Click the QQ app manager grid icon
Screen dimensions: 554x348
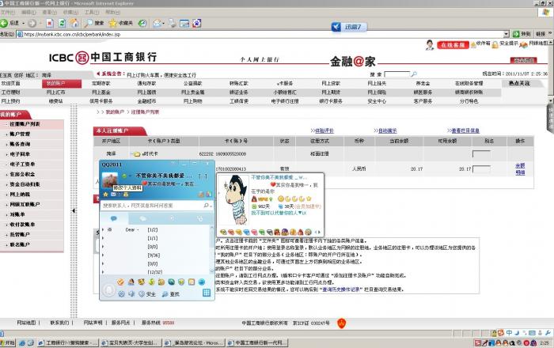(x=207, y=293)
